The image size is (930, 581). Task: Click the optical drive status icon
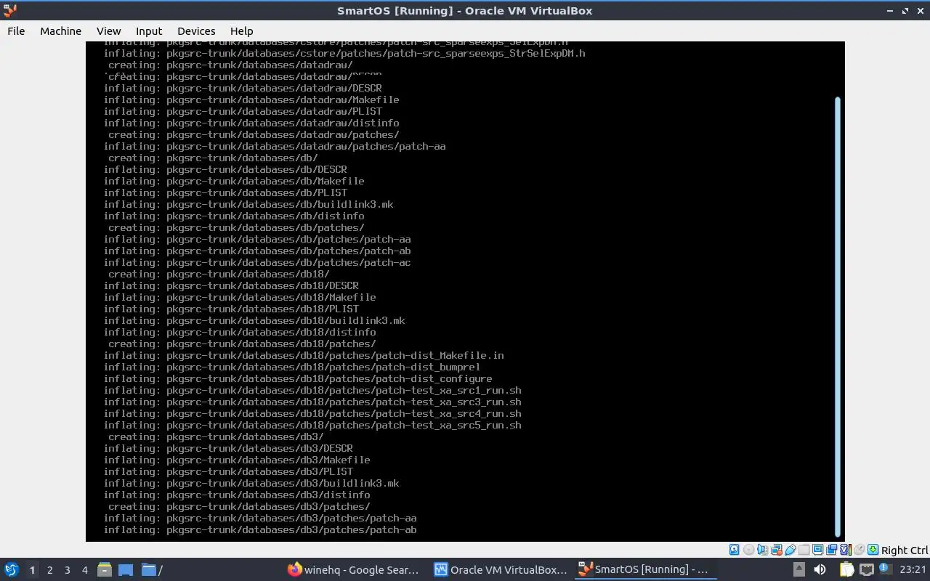[749, 550]
